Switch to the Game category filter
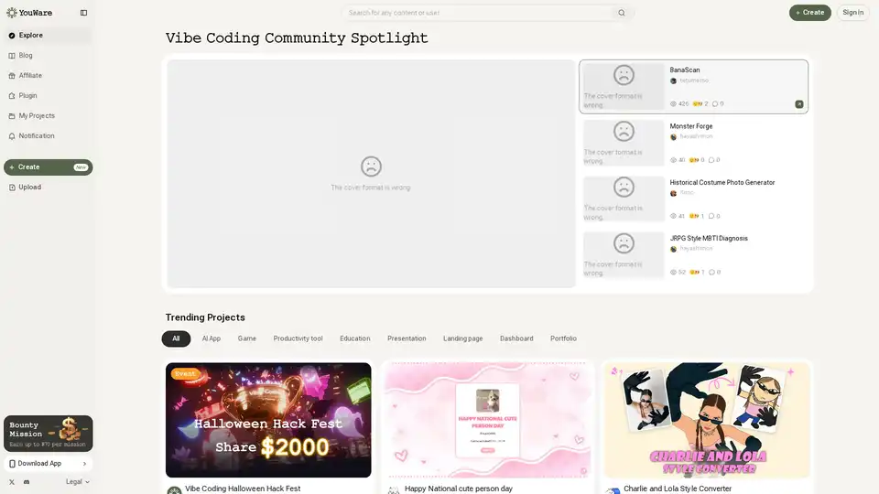879x494 pixels. click(247, 338)
